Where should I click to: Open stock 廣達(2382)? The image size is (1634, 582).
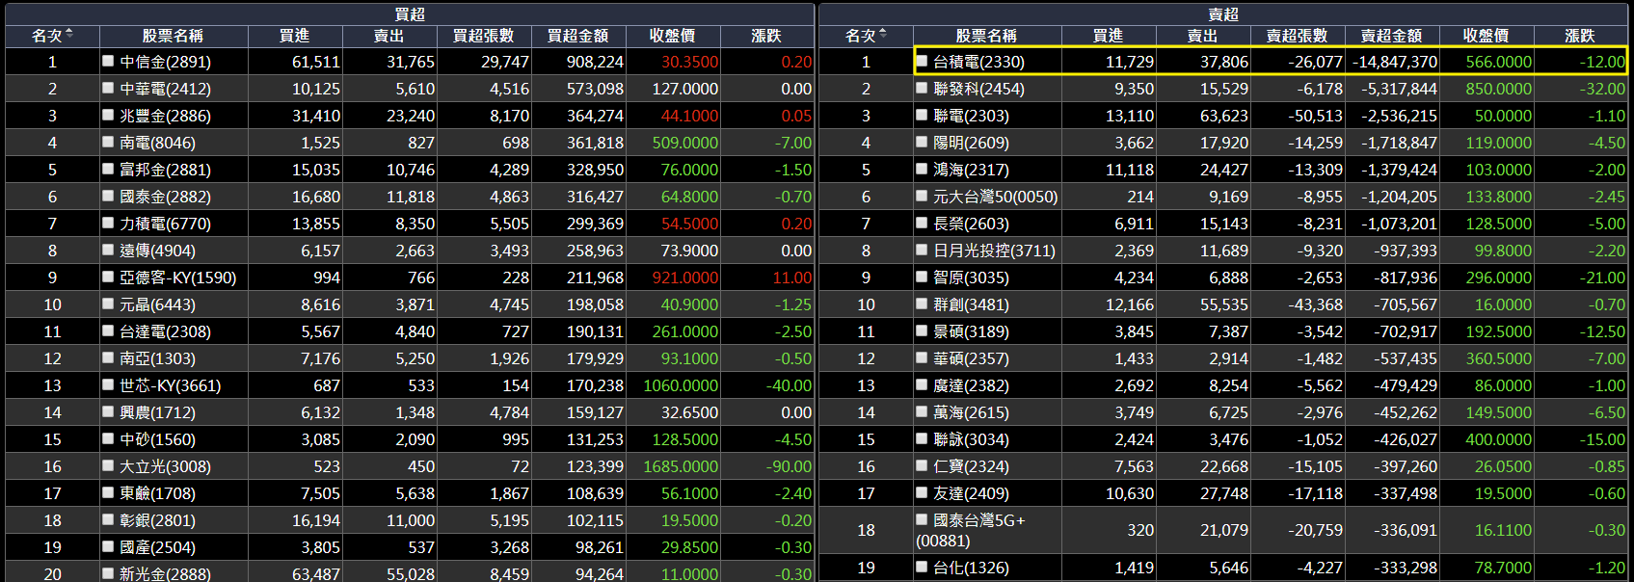[971, 385]
